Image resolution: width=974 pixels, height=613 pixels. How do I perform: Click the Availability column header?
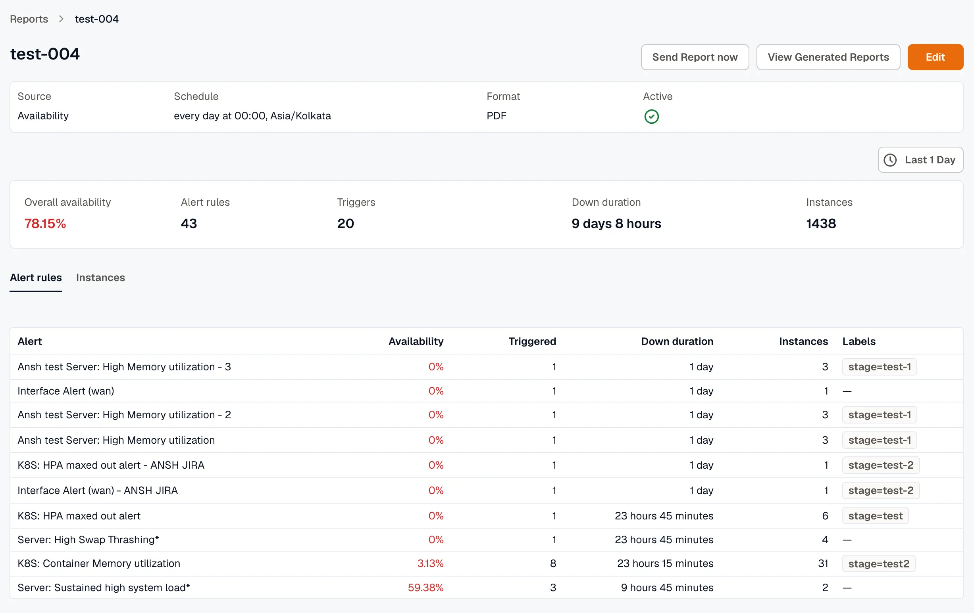point(416,341)
